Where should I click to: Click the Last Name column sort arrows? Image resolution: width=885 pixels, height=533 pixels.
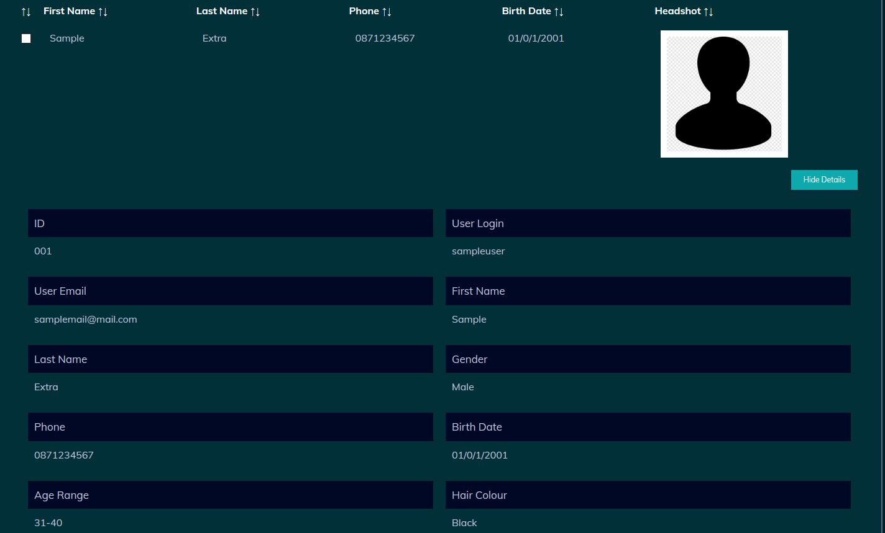click(255, 12)
